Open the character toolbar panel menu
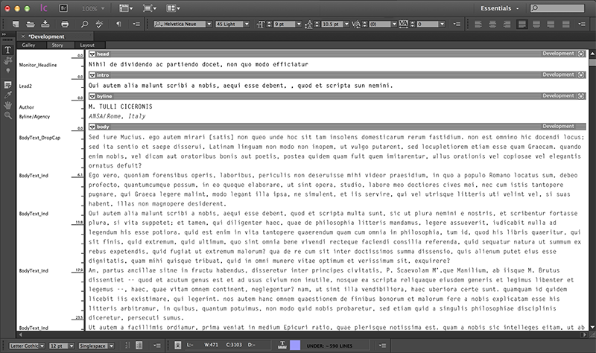The width and height of the screenshot is (596, 353). 457,24
